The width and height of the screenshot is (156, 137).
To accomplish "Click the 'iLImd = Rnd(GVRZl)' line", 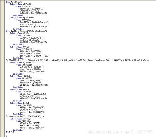I will [x=30, y=123].
